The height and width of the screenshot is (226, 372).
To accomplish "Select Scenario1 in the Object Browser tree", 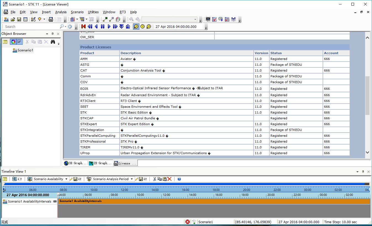I will click(x=25, y=50).
